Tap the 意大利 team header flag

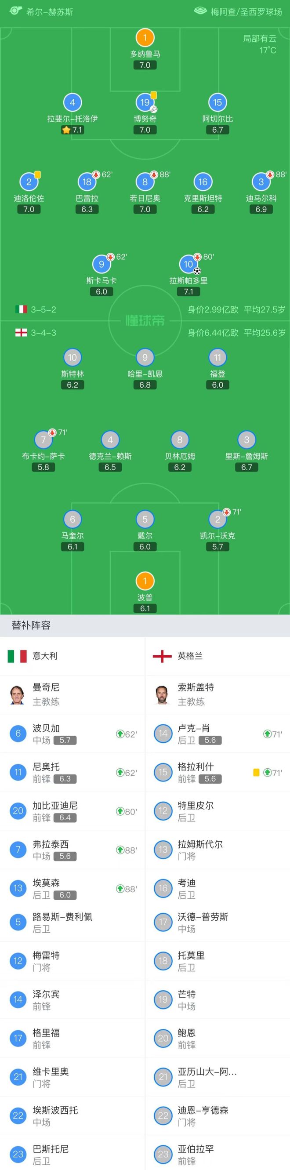[x=17, y=656]
